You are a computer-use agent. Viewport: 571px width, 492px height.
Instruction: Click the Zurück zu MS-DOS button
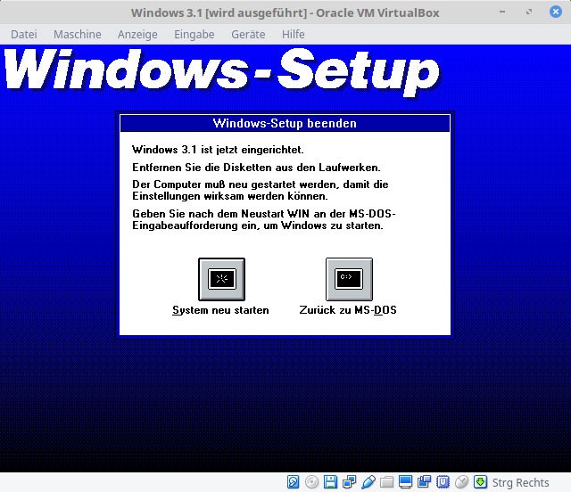point(349,279)
